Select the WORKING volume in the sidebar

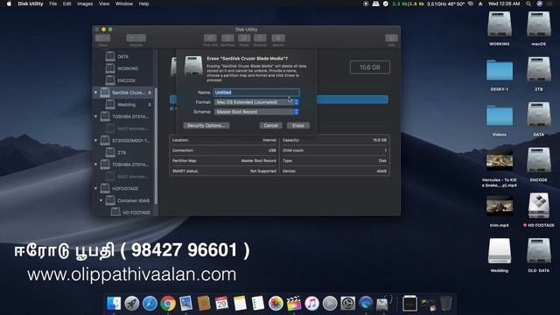tap(128, 68)
